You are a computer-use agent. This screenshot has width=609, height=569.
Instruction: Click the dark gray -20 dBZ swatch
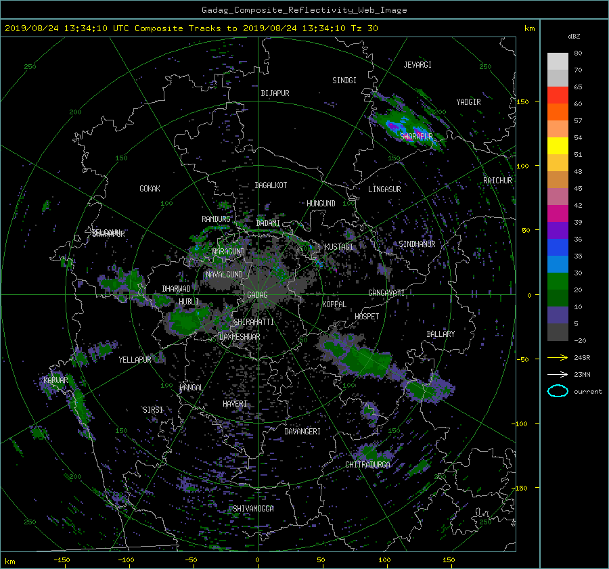point(558,332)
